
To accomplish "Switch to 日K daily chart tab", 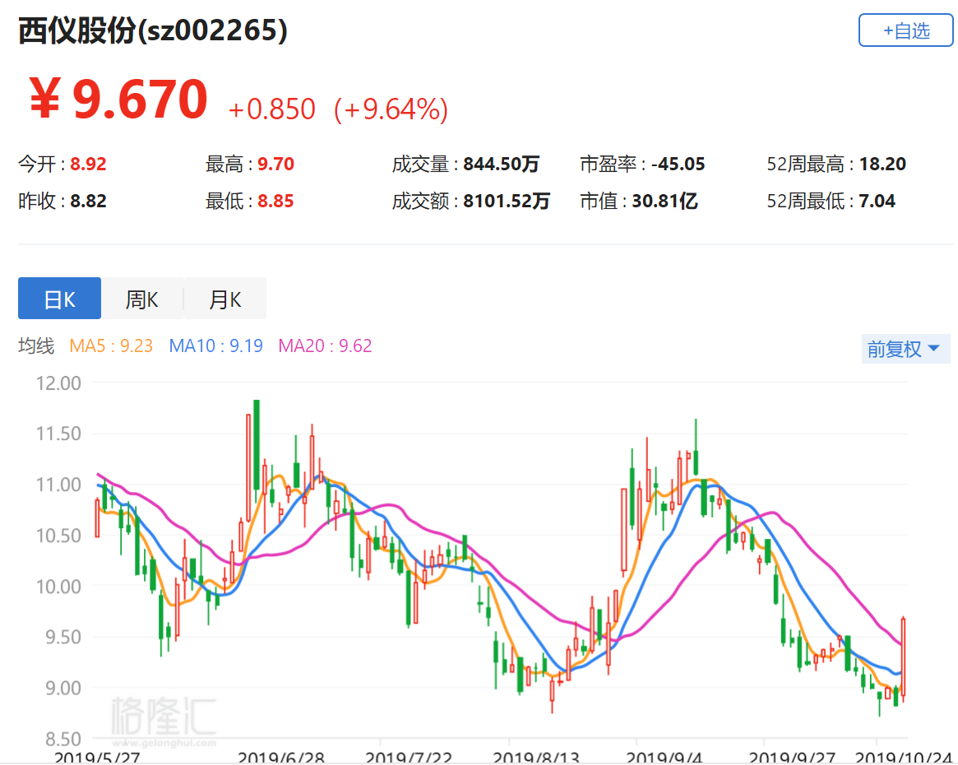I will 59,298.
